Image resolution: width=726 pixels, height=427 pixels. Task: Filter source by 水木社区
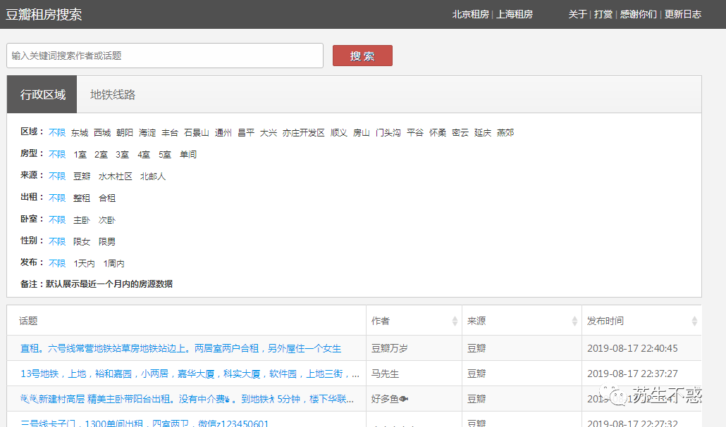point(116,176)
